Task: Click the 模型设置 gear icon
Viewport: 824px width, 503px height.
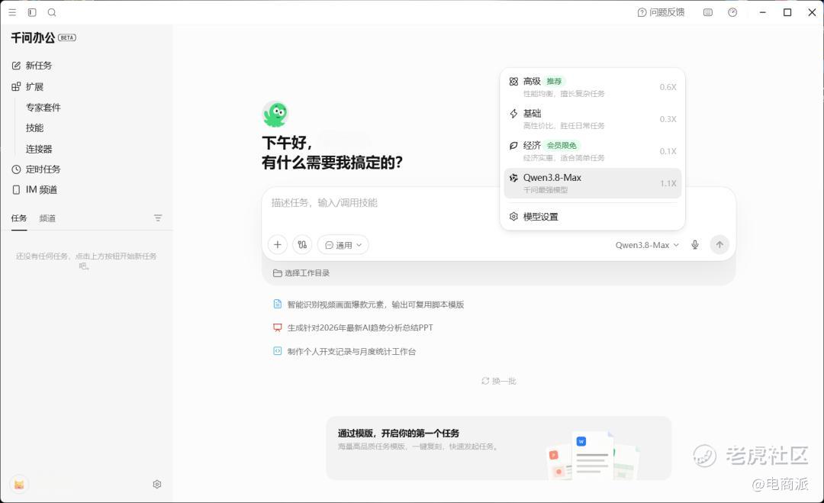Action: pos(514,217)
